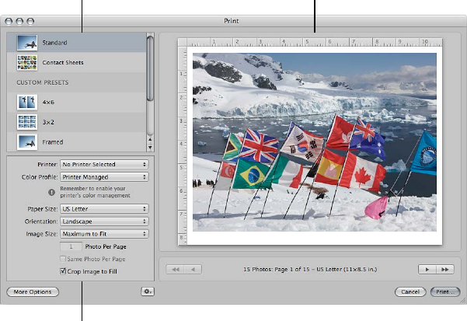Click the vertical ruler beside preview

[183, 145]
